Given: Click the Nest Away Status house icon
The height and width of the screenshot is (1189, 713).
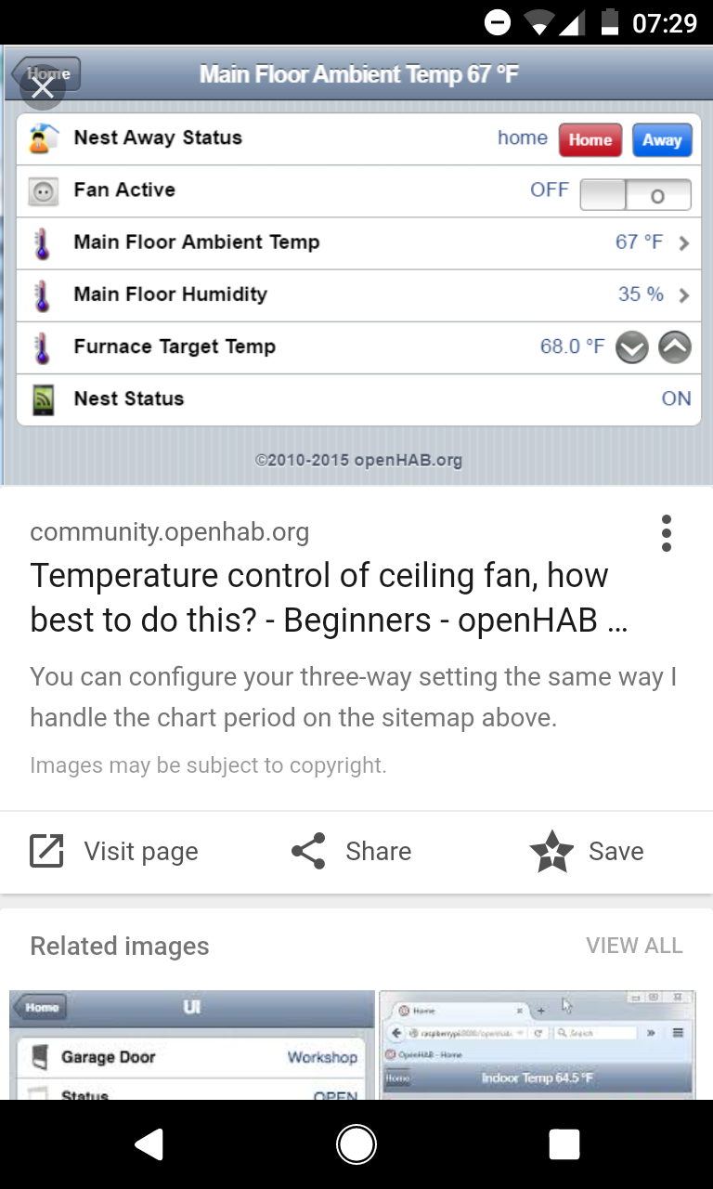Looking at the screenshot, I should pos(43,138).
